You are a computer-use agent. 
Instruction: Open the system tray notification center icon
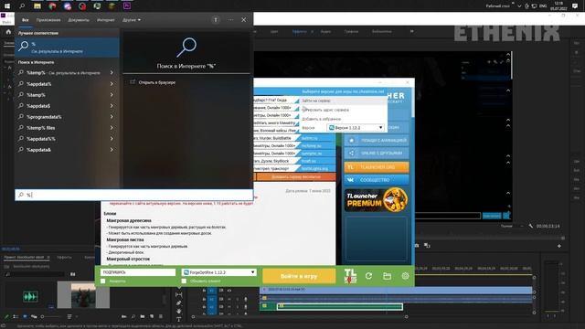pyautogui.click(x=575, y=6)
